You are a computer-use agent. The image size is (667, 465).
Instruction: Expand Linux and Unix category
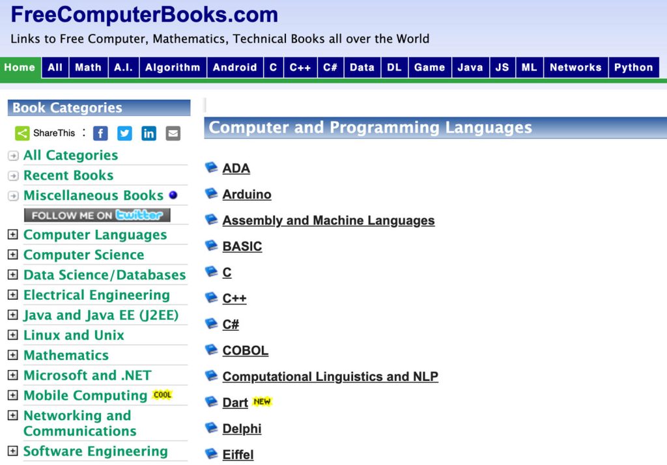[13, 335]
